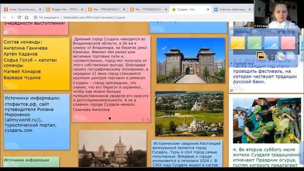Click the name "Артём Каданов"
This screenshot has width=304, height=171.
20,54
